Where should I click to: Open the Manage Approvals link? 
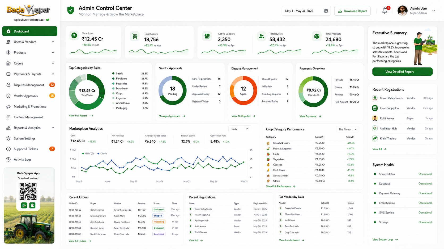[x=172, y=116]
